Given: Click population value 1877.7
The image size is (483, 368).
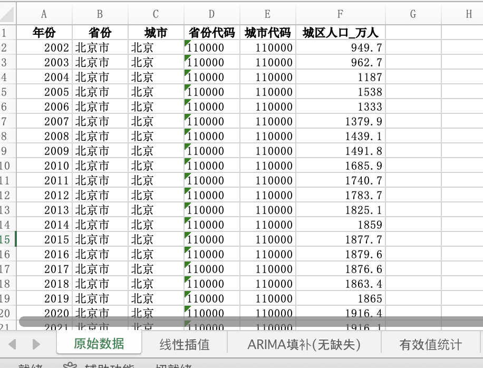Looking at the screenshot, I should [x=341, y=239].
